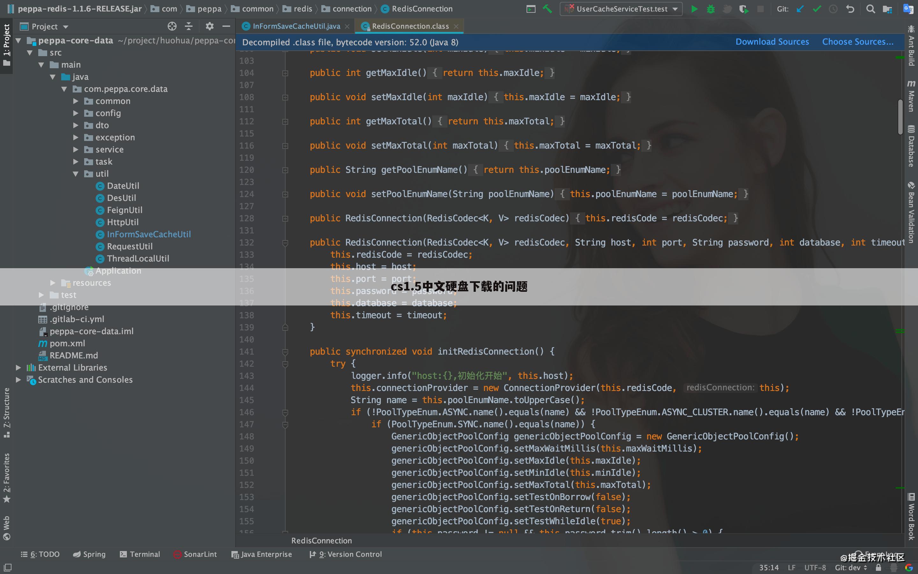
Task: Open the Google Translate plugin icon
Action: [908, 9]
